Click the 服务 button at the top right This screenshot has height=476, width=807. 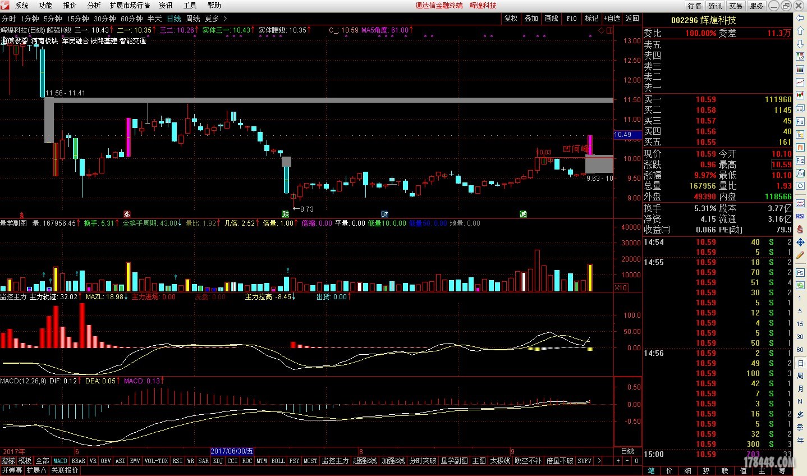click(756, 6)
